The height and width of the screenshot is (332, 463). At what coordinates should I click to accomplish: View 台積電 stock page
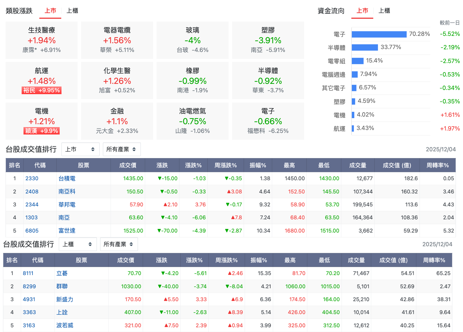67,178
